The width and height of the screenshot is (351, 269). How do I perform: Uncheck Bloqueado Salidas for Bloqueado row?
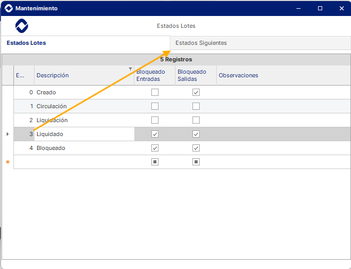click(196, 148)
